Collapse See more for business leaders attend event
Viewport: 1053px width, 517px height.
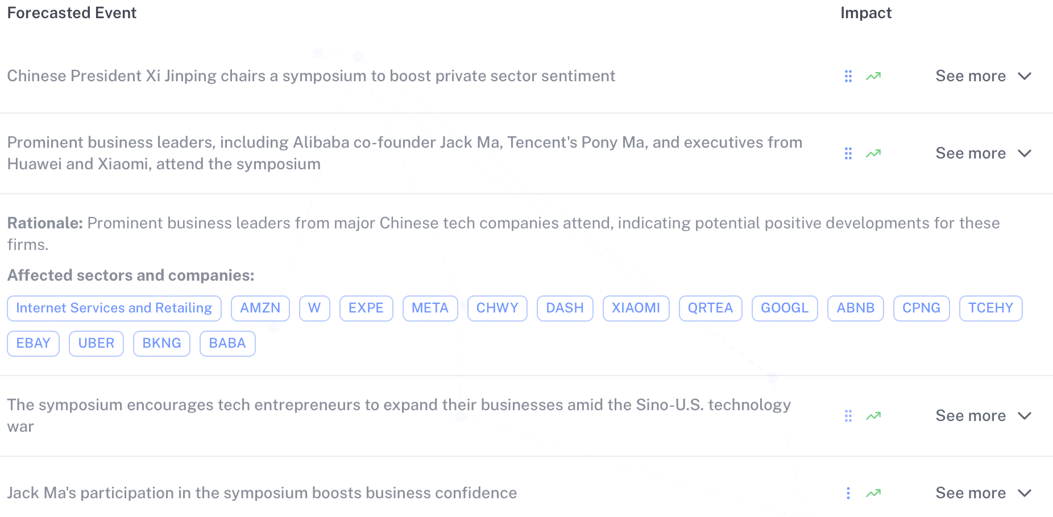click(x=983, y=153)
